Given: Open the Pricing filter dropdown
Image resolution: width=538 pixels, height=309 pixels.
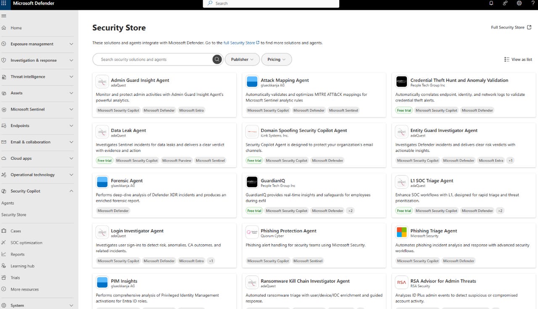Looking at the screenshot, I should [x=276, y=59].
